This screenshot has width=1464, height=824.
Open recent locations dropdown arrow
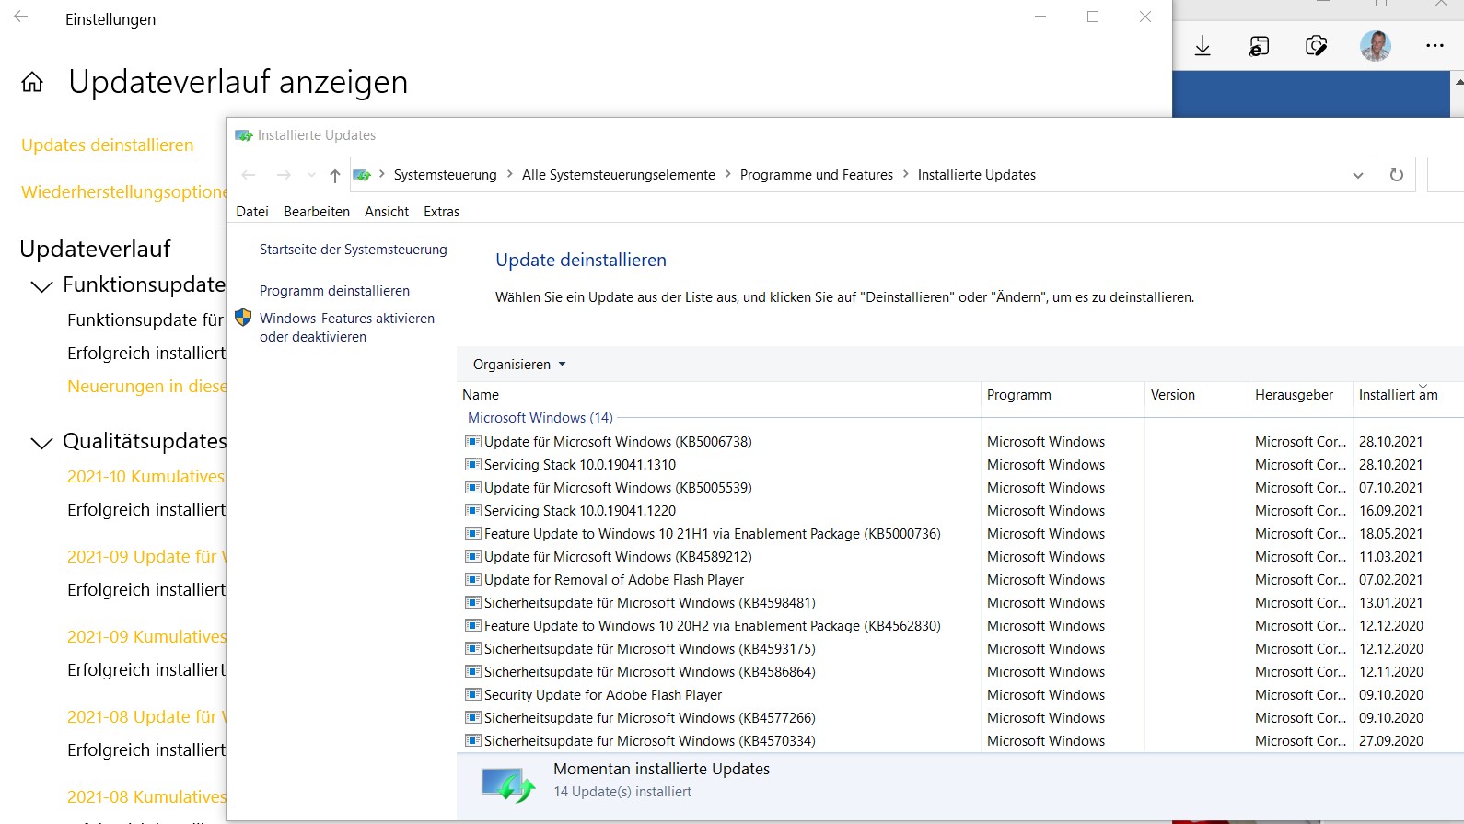pyautogui.click(x=311, y=175)
